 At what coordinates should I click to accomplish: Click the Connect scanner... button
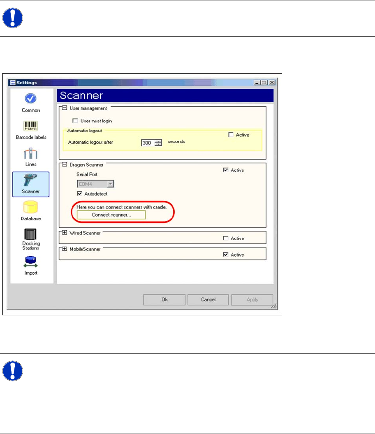[x=111, y=215]
